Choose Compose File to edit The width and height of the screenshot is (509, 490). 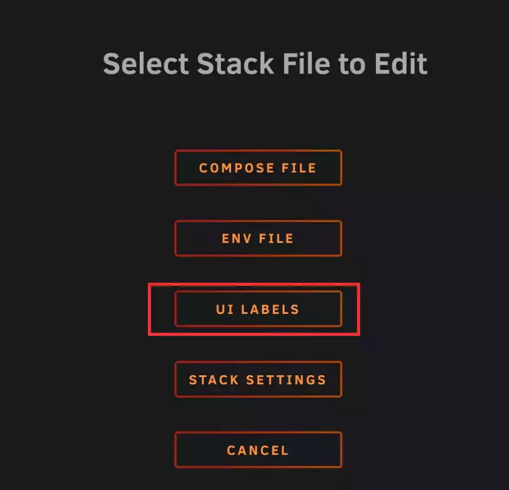(x=258, y=168)
